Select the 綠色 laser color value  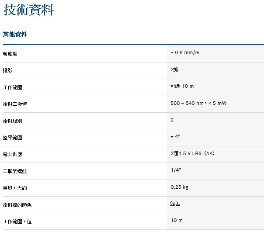pyautogui.click(x=175, y=204)
